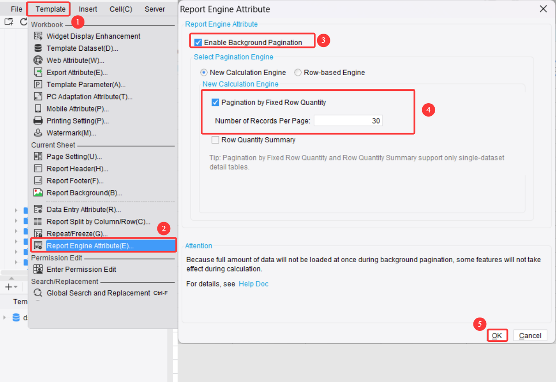Choose Printing Setting(P)... menu entry
556x382 pixels.
(x=78, y=121)
